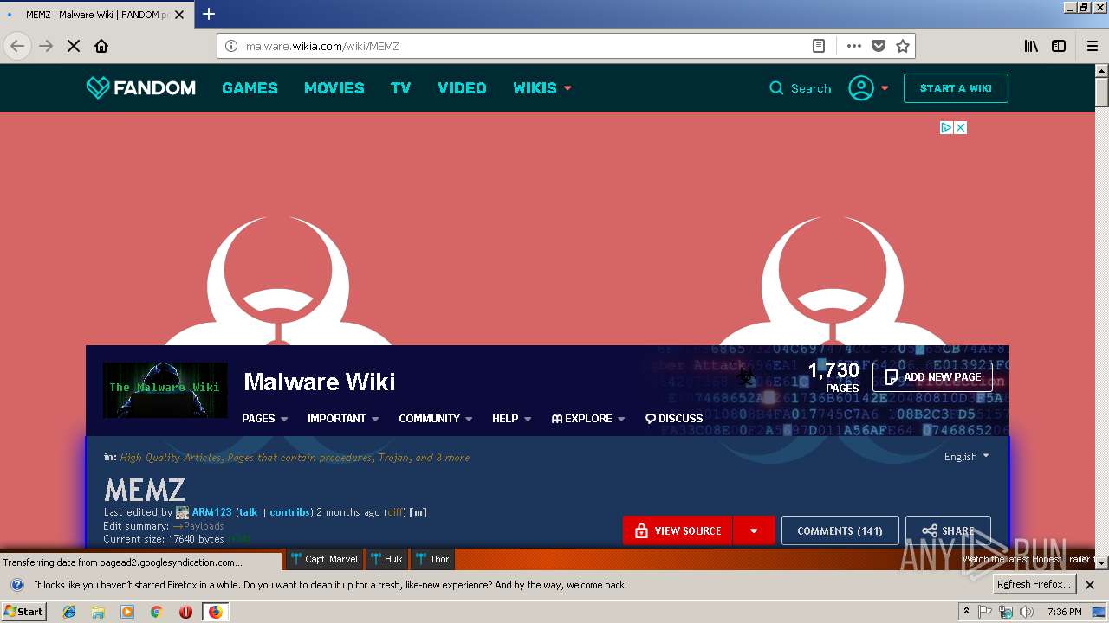Click the FANDOM logo

(x=140, y=87)
